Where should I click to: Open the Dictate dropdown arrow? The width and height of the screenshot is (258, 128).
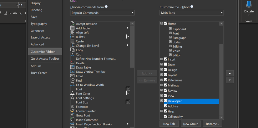click(249, 15)
